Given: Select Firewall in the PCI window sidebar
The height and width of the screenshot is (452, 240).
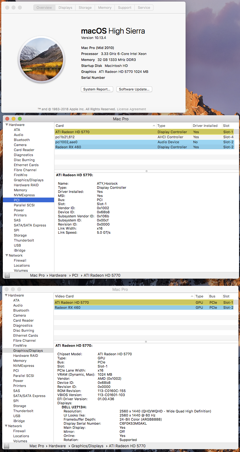Looking at the screenshot, I should pyautogui.click(x=20, y=260).
